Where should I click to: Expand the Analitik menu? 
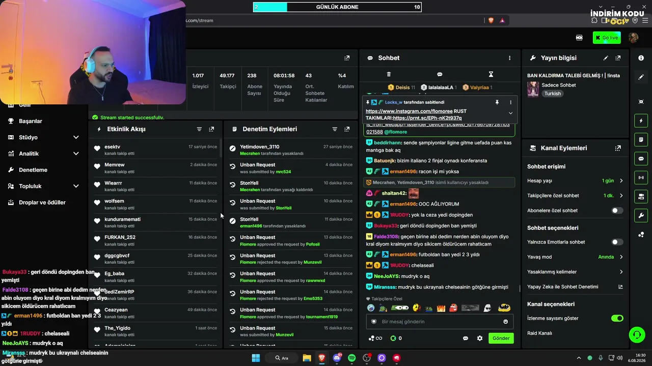[43, 154]
